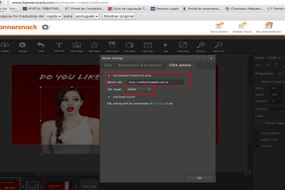285x190 pixels.
Task: Open the português target language dropdown
Action: [x=86, y=16]
